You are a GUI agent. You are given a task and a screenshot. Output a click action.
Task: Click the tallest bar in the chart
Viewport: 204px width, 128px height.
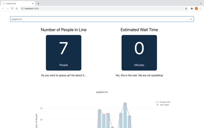(x=125, y=115)
